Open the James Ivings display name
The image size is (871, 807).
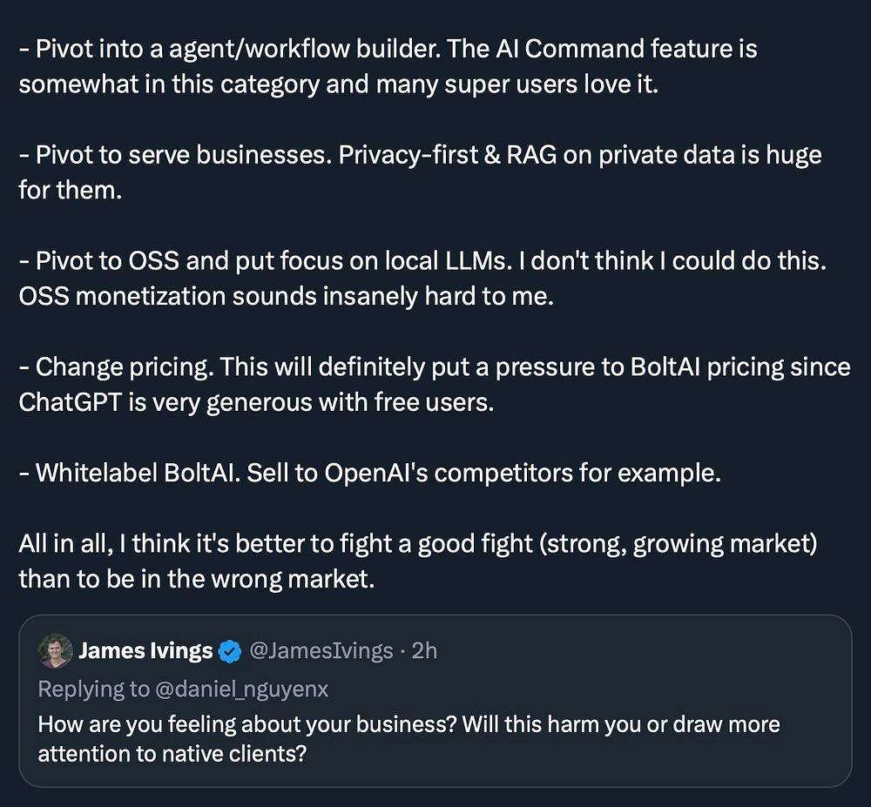coord(145,651)
